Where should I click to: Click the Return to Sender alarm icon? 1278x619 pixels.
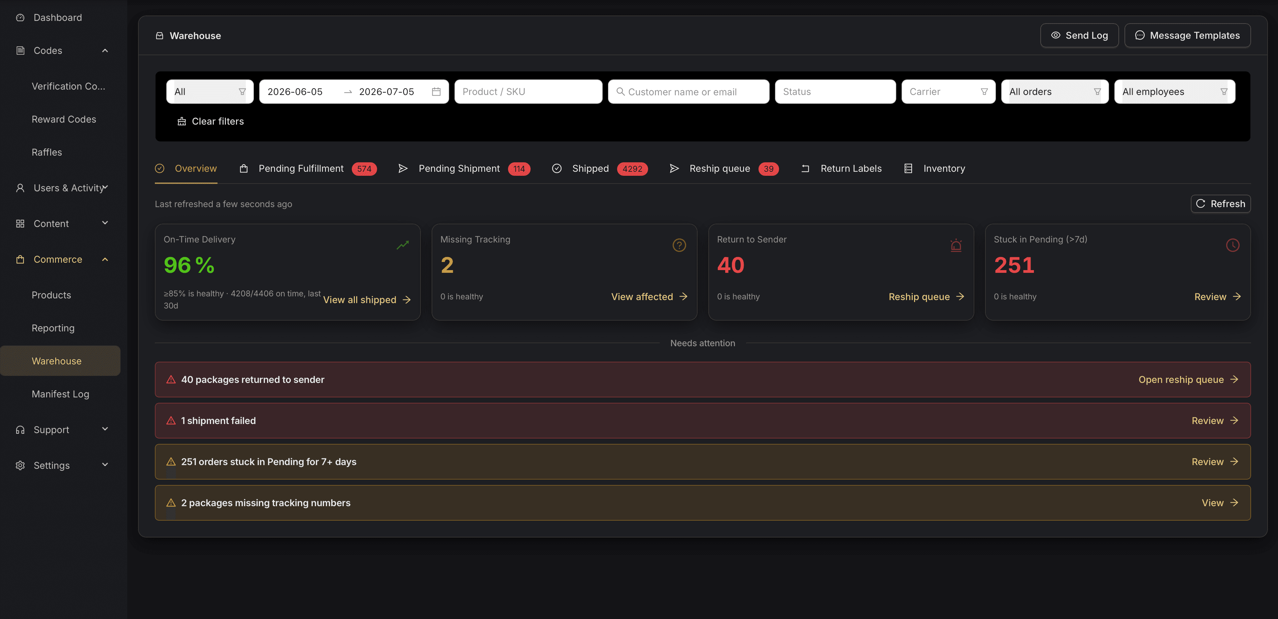coord(955,245)
